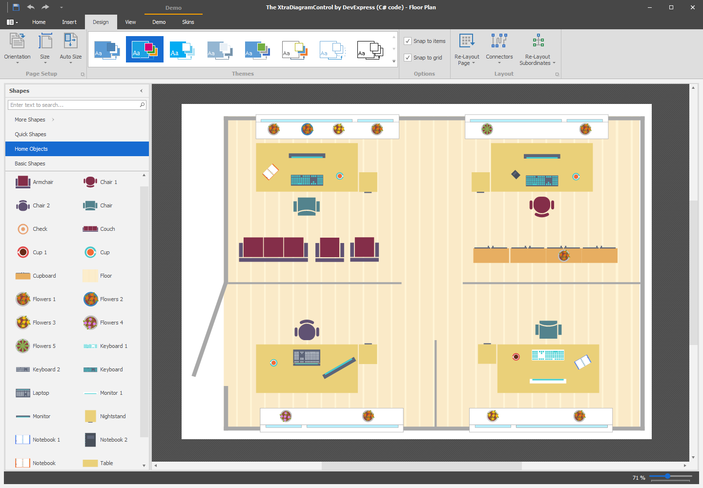The height and width of the screenshot is (488, 703).
Task: Select the Armchair shape
Action: tap(23, 182)
